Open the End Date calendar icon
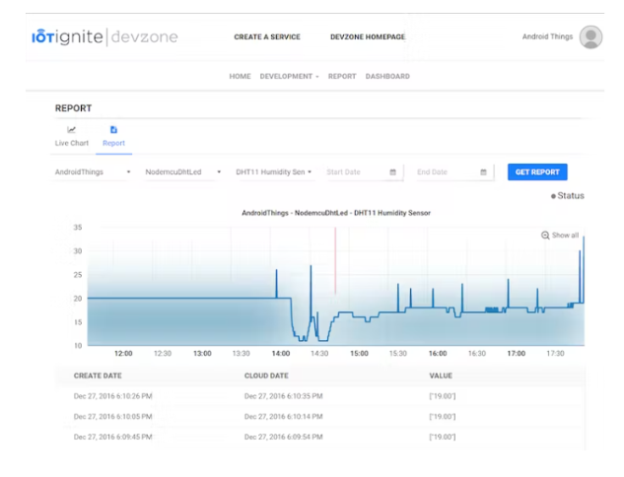Image resolution: width=624 pixels, height=477 pixels. tap(483, 172)
